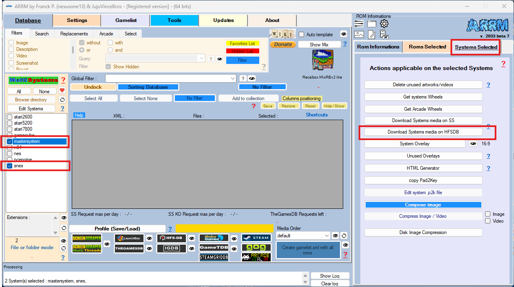Open the SteamGridDB scraper
The height and width of the screenshot is (287, 514).
coord(214,257)
